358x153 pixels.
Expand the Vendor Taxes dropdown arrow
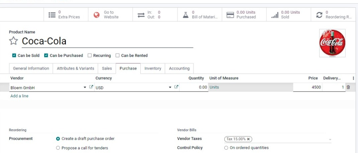tap(330, 139)
